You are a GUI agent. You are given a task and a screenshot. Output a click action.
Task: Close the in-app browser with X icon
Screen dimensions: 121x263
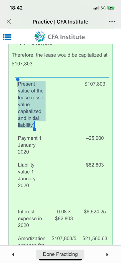(x=9, y=22)
